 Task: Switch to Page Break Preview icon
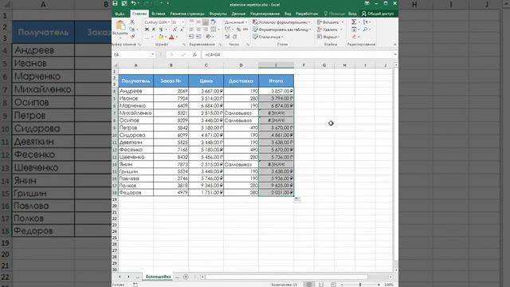click(333, 285)
